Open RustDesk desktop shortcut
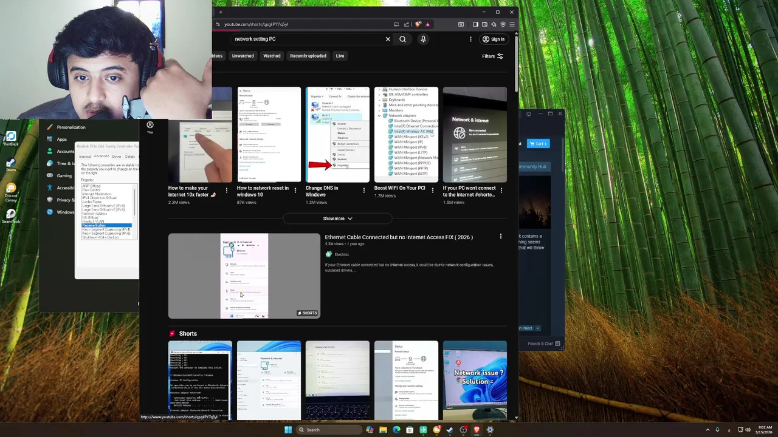This screenshot has height=437, width=778. [10, 139]
